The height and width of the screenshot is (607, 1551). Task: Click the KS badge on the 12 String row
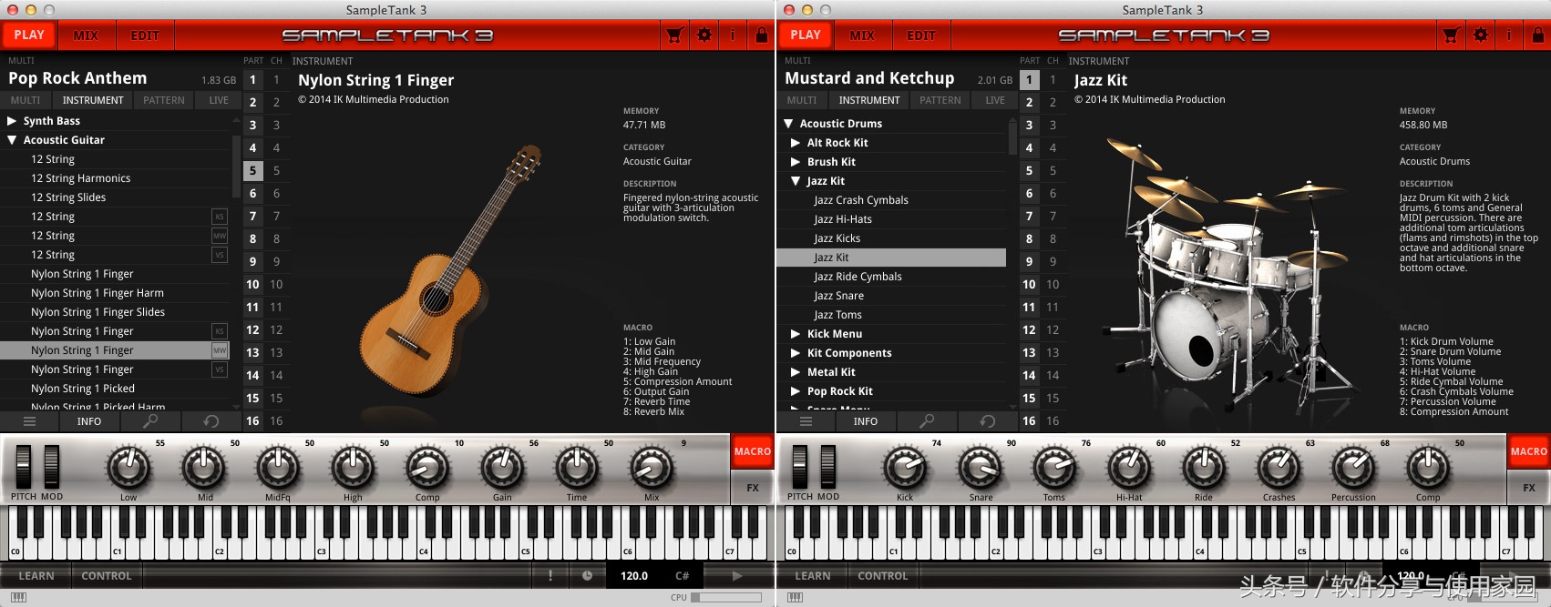[x=220, y=217]
